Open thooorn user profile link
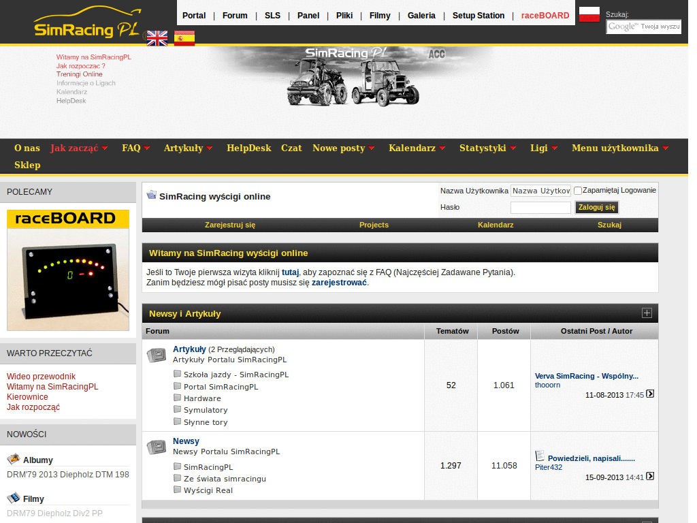Viewport: 697px width, 523px height. pos(548,385)
